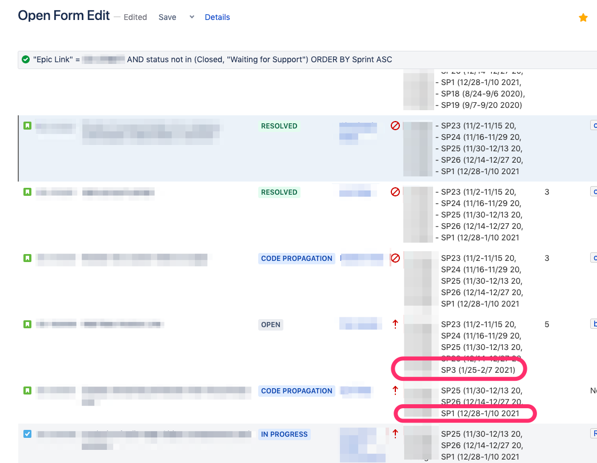Click SP1 sprint in IN PROGRESS row
Viewport: 597px width, 463px height.
[480, 457]
